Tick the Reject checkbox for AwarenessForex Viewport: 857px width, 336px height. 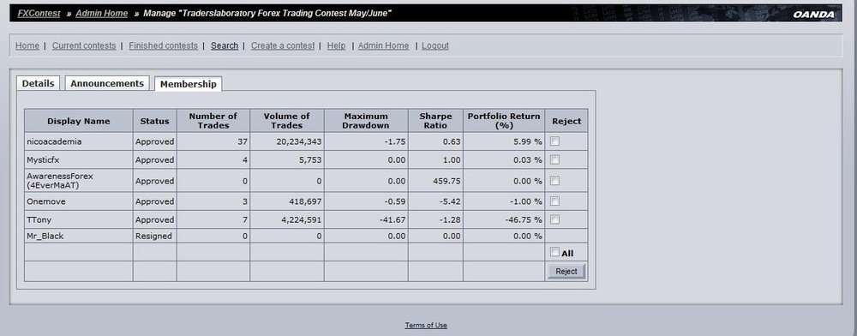click(554, 180)
